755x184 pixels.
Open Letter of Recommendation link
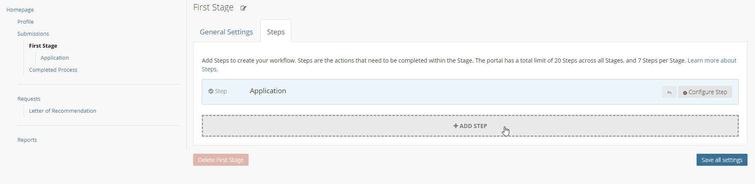[63, 111]
